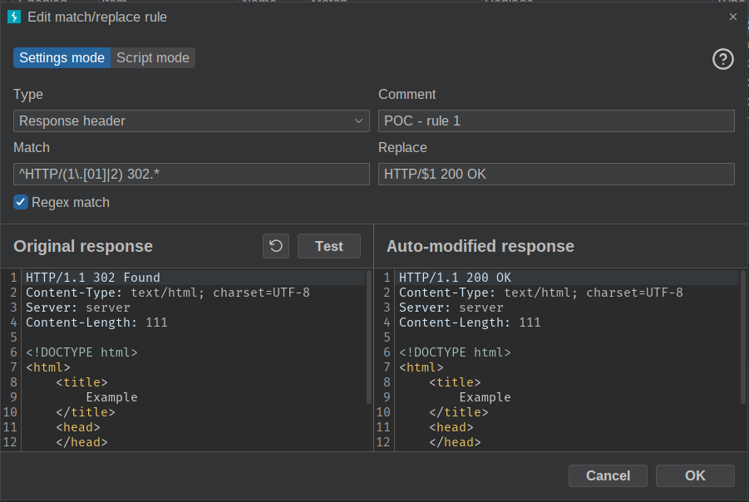Focus the Replace input field
The image size is (749, 502).
point(556,174)
